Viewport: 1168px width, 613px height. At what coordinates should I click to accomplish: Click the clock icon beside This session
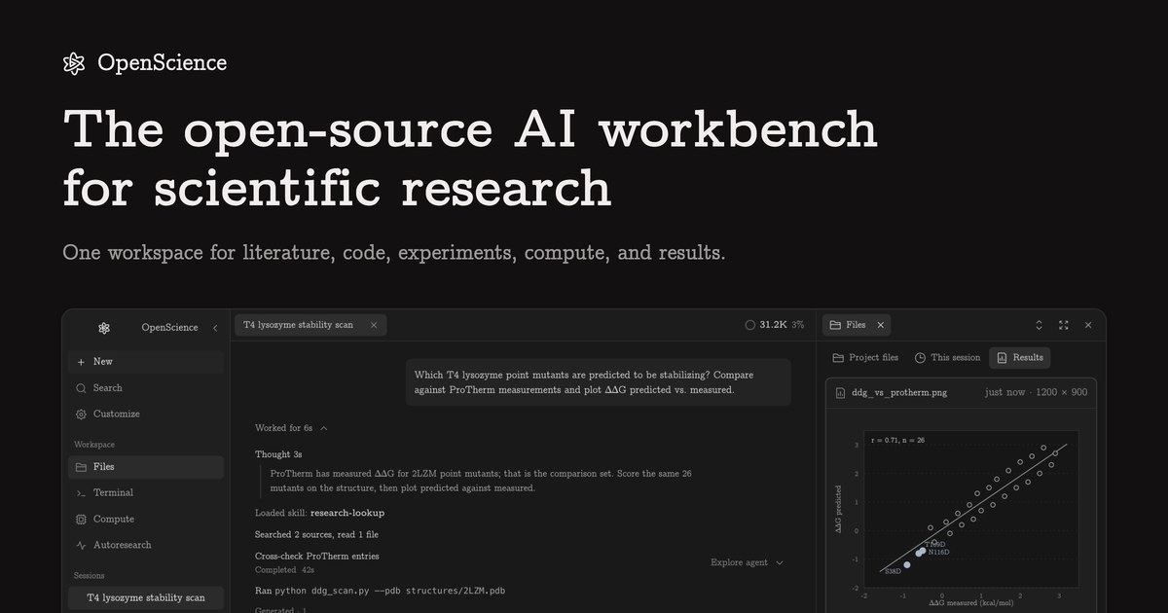point(920,358)
